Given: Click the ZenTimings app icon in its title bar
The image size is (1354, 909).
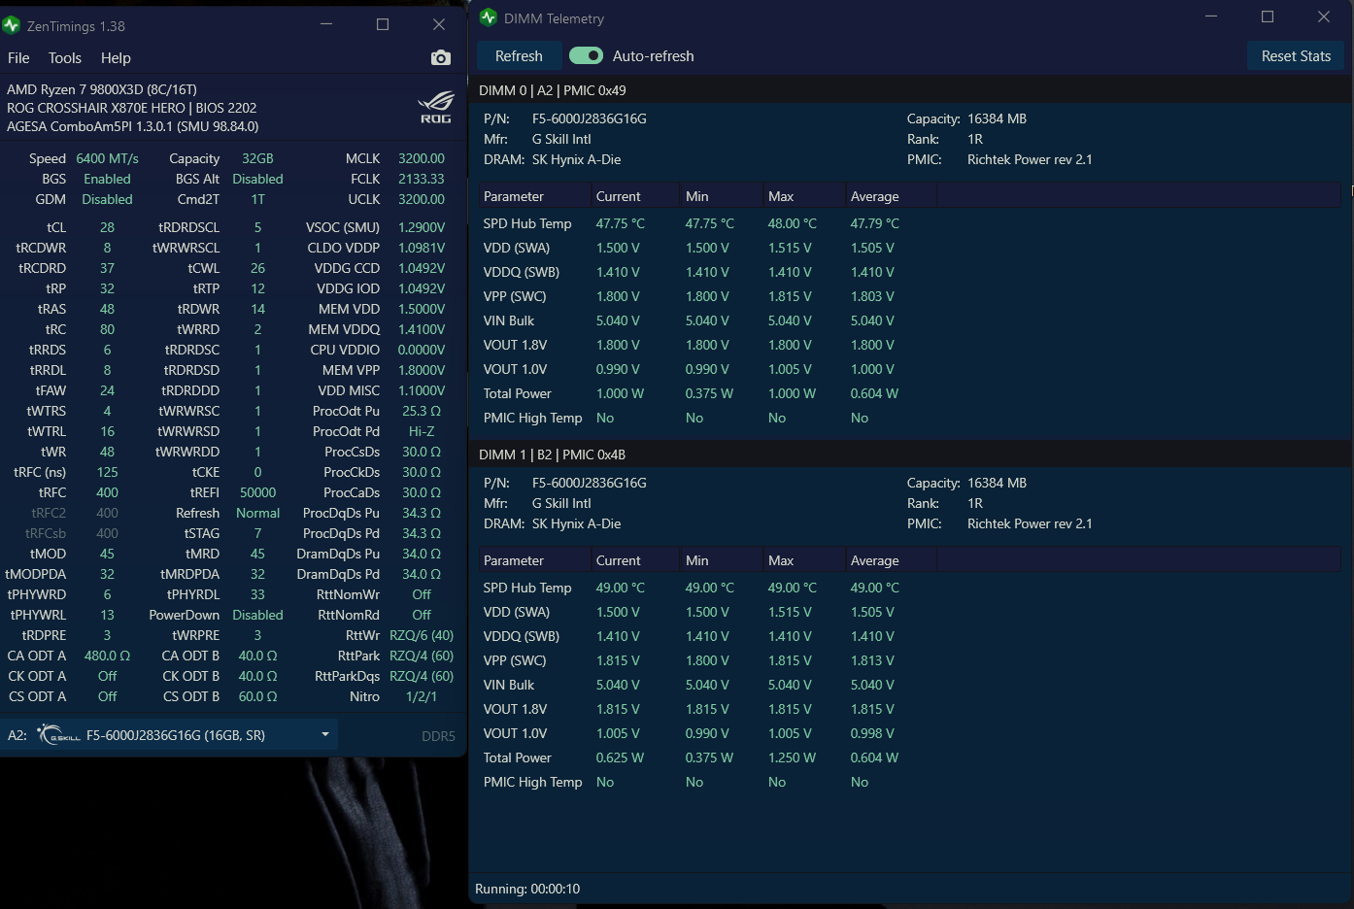Looking at the screenshot, I should tap(12, 25).
